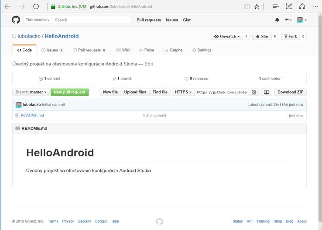Open the Privacy footer link

68,221
